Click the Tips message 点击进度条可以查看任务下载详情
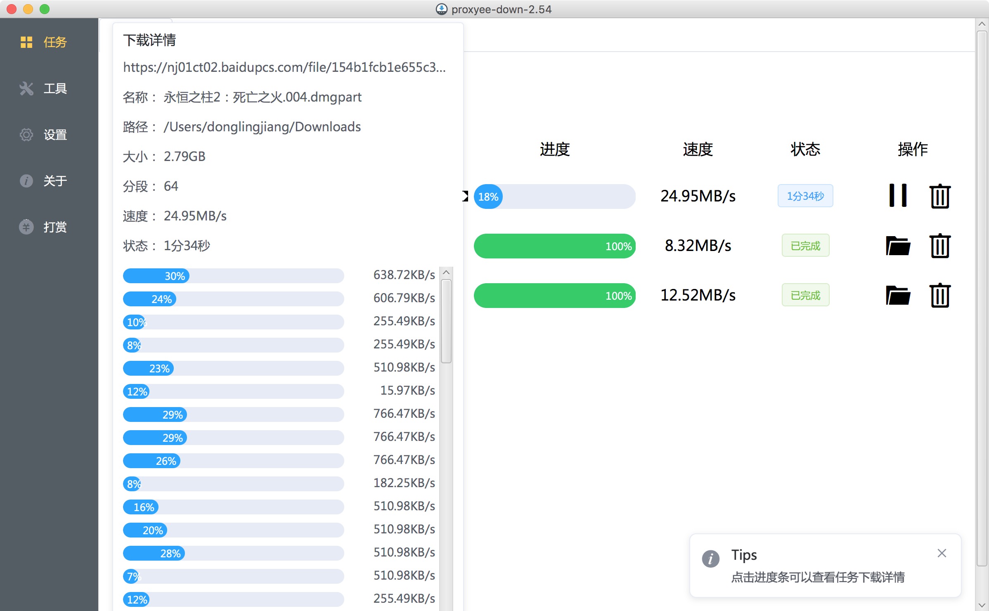Viewport: 989px width, 611px height. (818, 577)
